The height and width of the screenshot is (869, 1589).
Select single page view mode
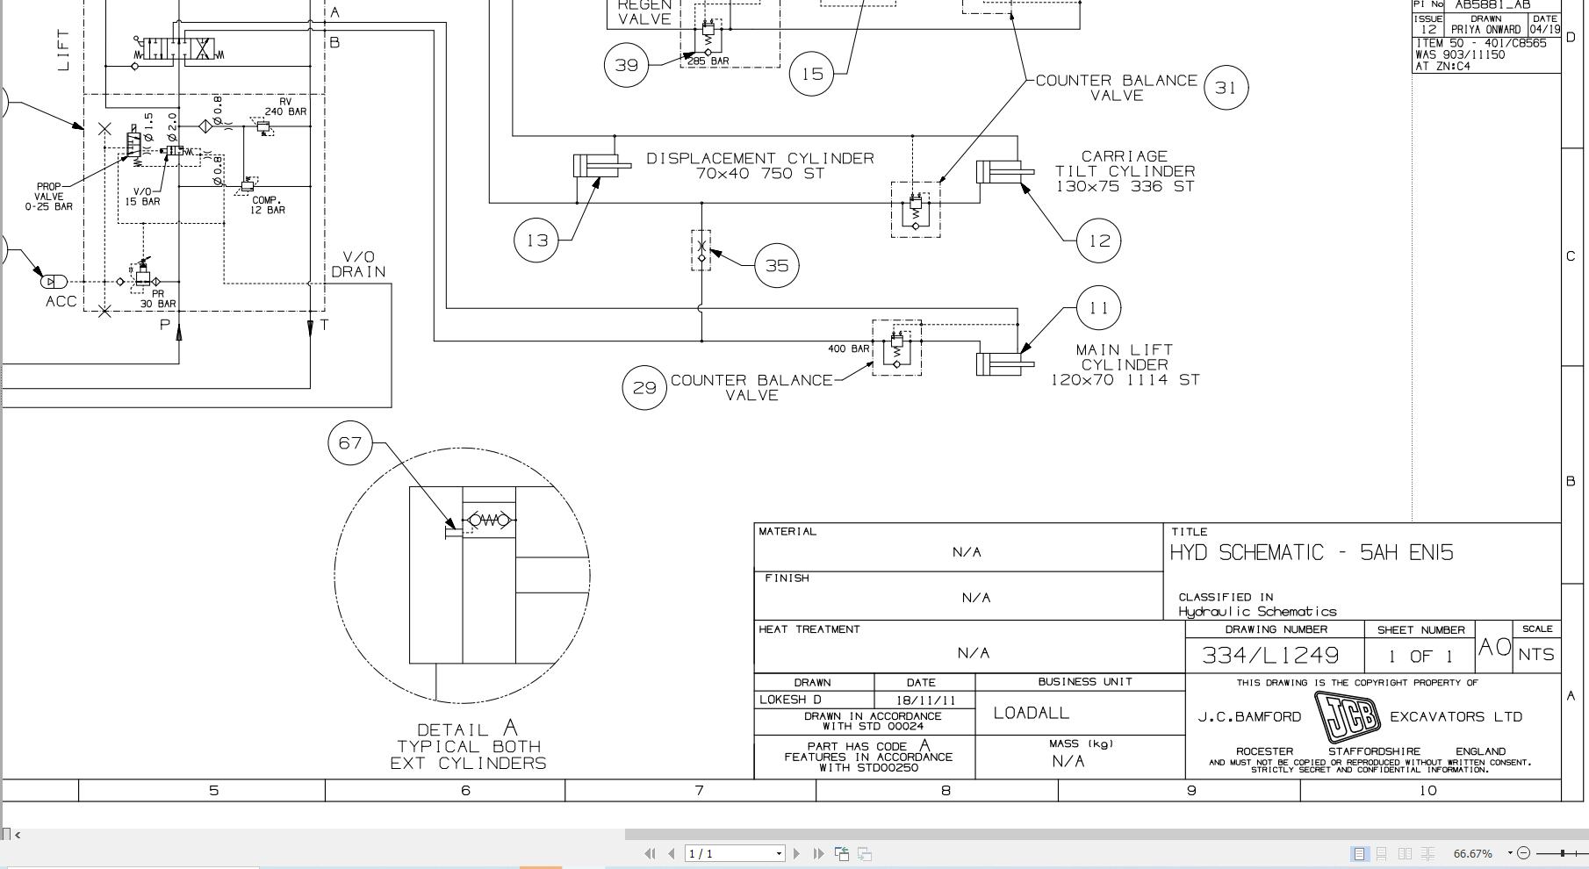1359,853
